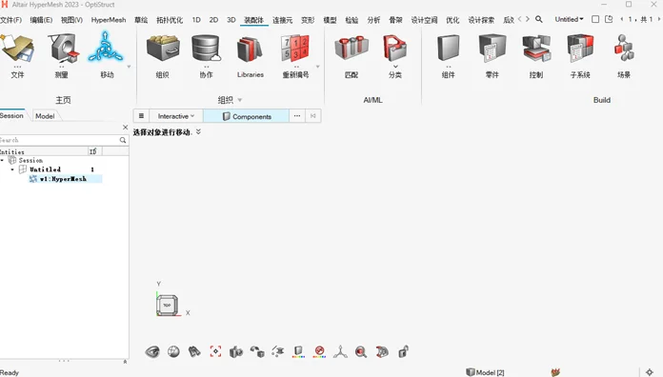This screenshot has height=377, width=663.
Task: Toggle the red fit-to-selection frame icon
Action: tap(215, 351)
